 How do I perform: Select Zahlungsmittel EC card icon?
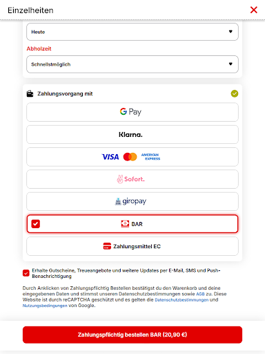point(107,246)
